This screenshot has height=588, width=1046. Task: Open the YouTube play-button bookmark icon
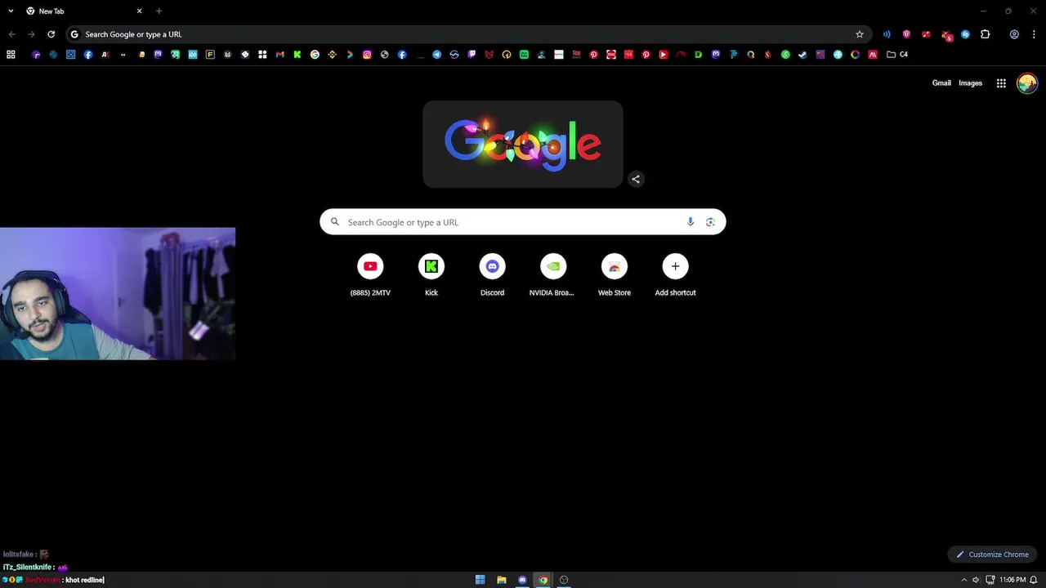[x=663, y=55]
